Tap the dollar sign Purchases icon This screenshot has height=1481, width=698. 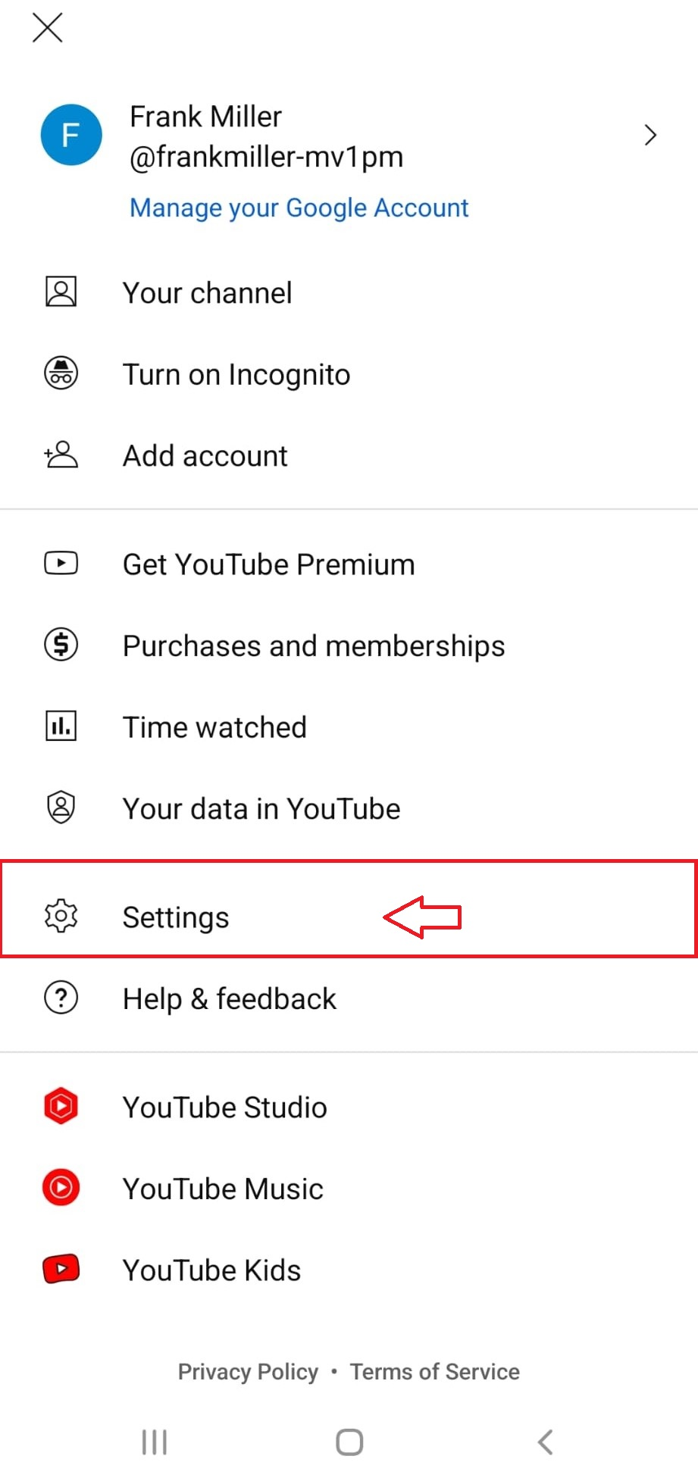pos(61,645)
